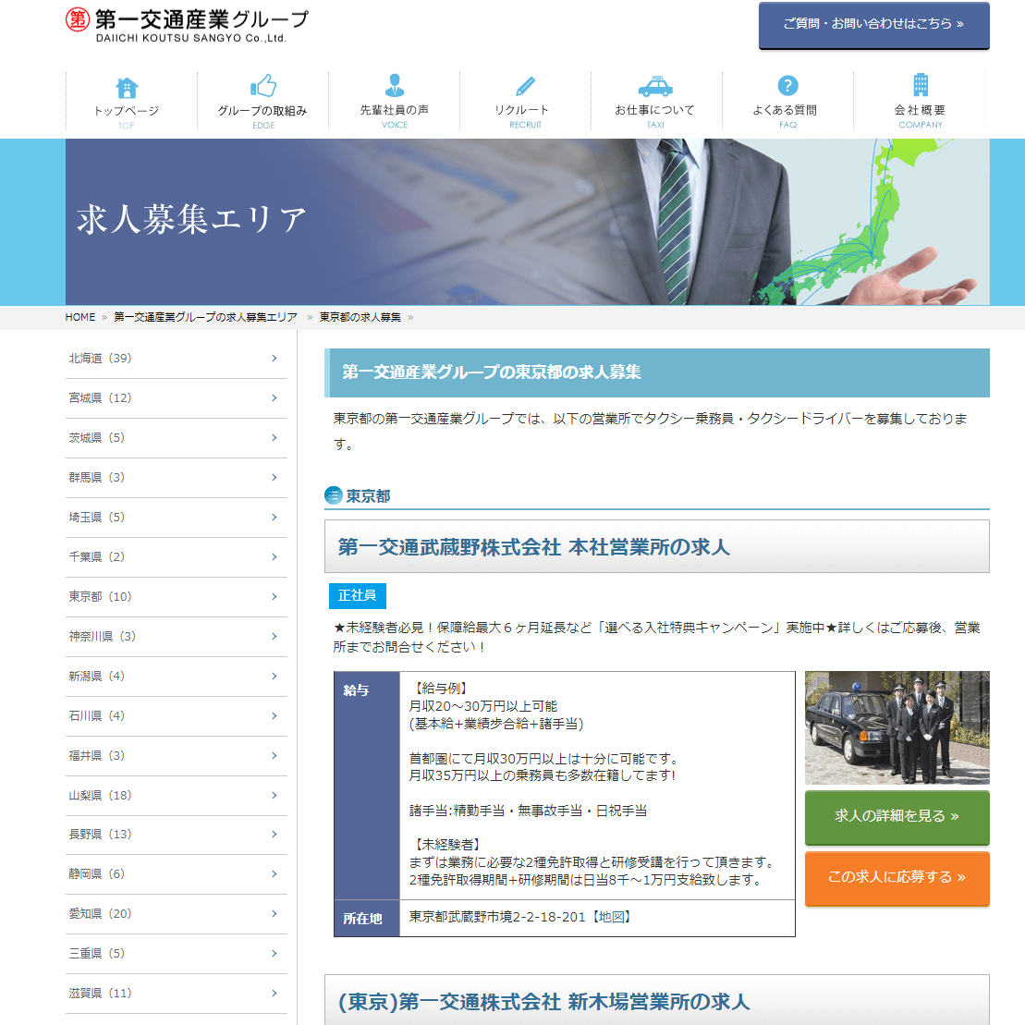Image resolution: width=1025 pixels, height=1025 pixels.
Task: Select 滋賀県 (11) in area list
Action: click(177, 994)
